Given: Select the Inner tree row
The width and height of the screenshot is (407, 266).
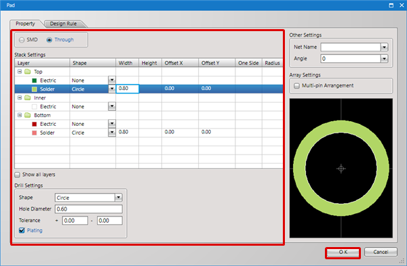Looking at the screenshot, I should point(149,97).
